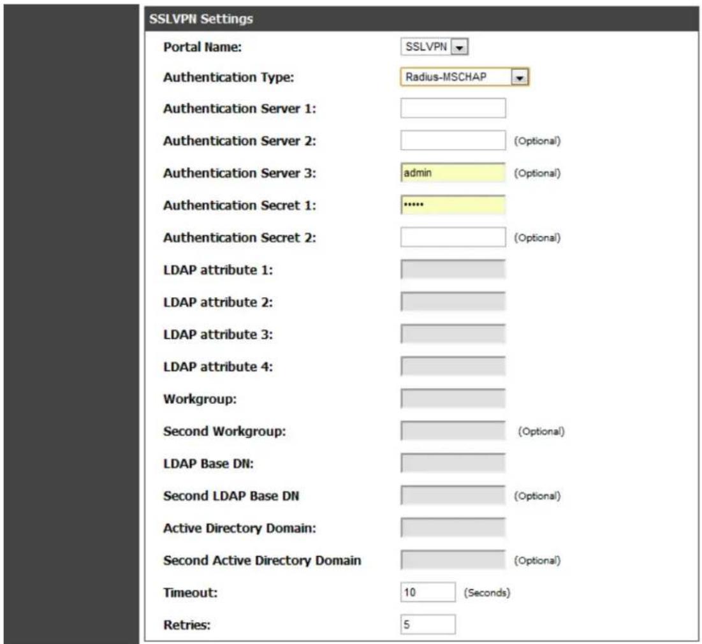Focus the Authentication Server 3 field
The height and width of the screenshot is (644, 702).
[x=453, y=173]
